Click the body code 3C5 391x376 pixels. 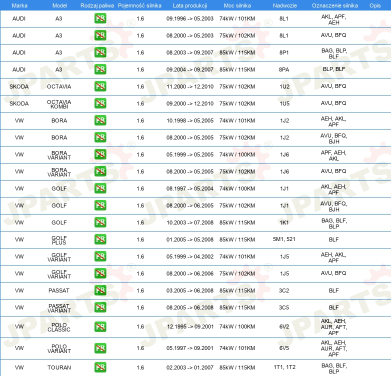pos(284,307)
